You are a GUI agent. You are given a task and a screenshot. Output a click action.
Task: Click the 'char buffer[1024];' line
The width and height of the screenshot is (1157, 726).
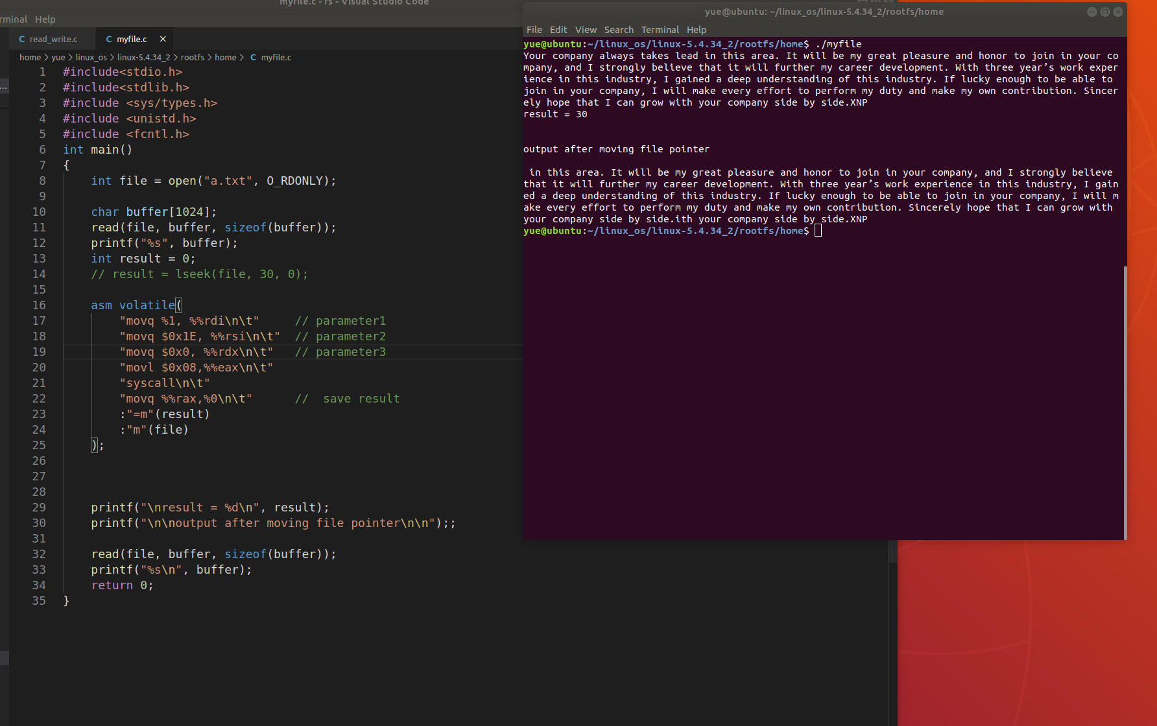point(154,212)
